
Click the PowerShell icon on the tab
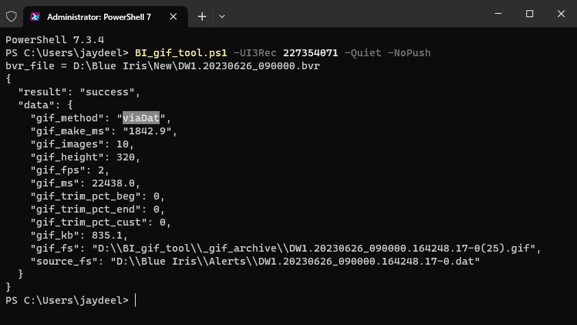35,16
